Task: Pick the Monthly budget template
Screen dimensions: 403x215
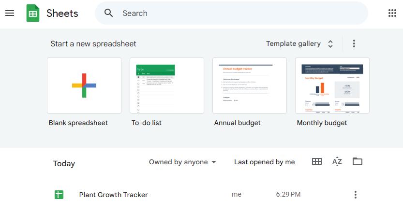Action: [332, 86]
